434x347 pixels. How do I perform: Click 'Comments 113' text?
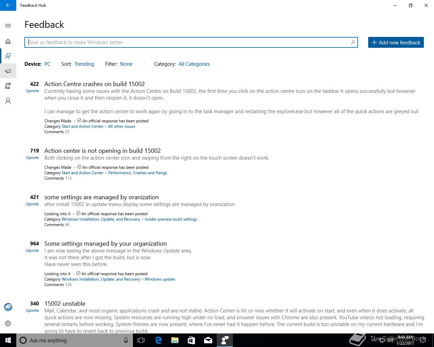(58, 178)
